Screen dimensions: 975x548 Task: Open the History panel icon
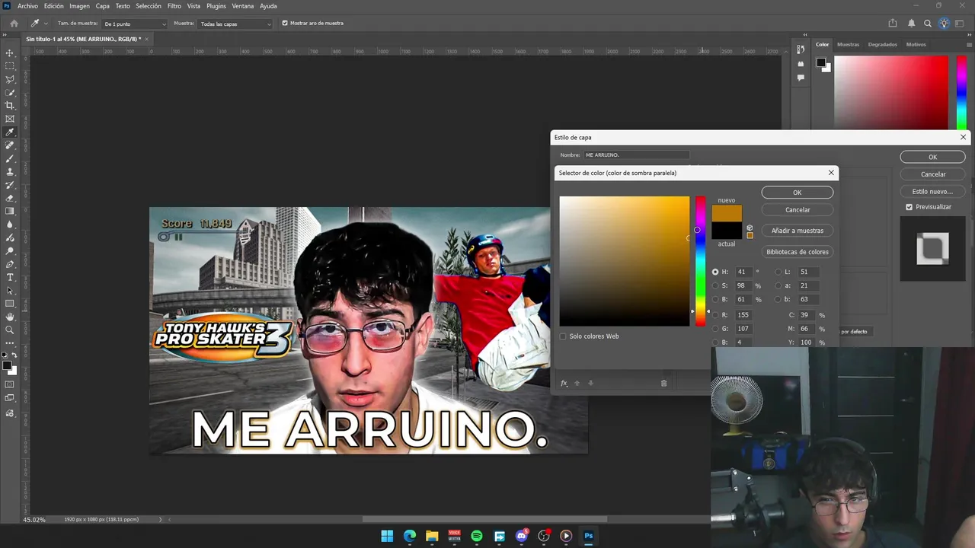[x=801, y=49]
